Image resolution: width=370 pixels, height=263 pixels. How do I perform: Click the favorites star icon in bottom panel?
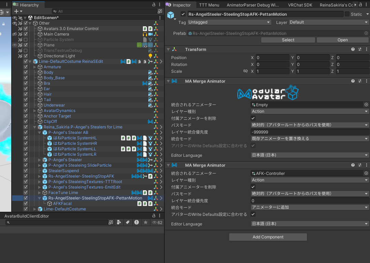[x=146, y=222]
